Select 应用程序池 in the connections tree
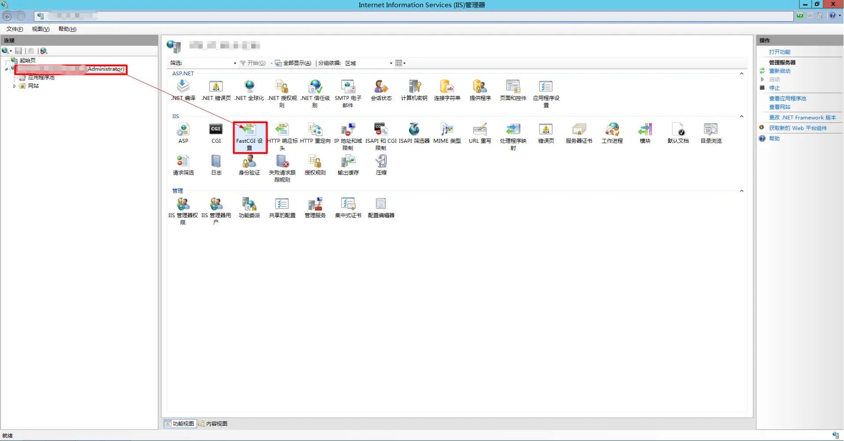This screenshot has height=441, width=844. pos(41,78)
